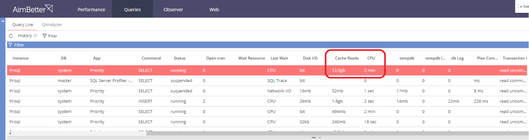Click the AimBetter logo
This screenshot has width=529, height=140.
pyautogui.click(x=33, y=9)
